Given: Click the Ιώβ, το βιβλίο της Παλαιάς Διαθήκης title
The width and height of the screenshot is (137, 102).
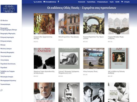Looking at the screenshot, I should [x=116, y=72].
